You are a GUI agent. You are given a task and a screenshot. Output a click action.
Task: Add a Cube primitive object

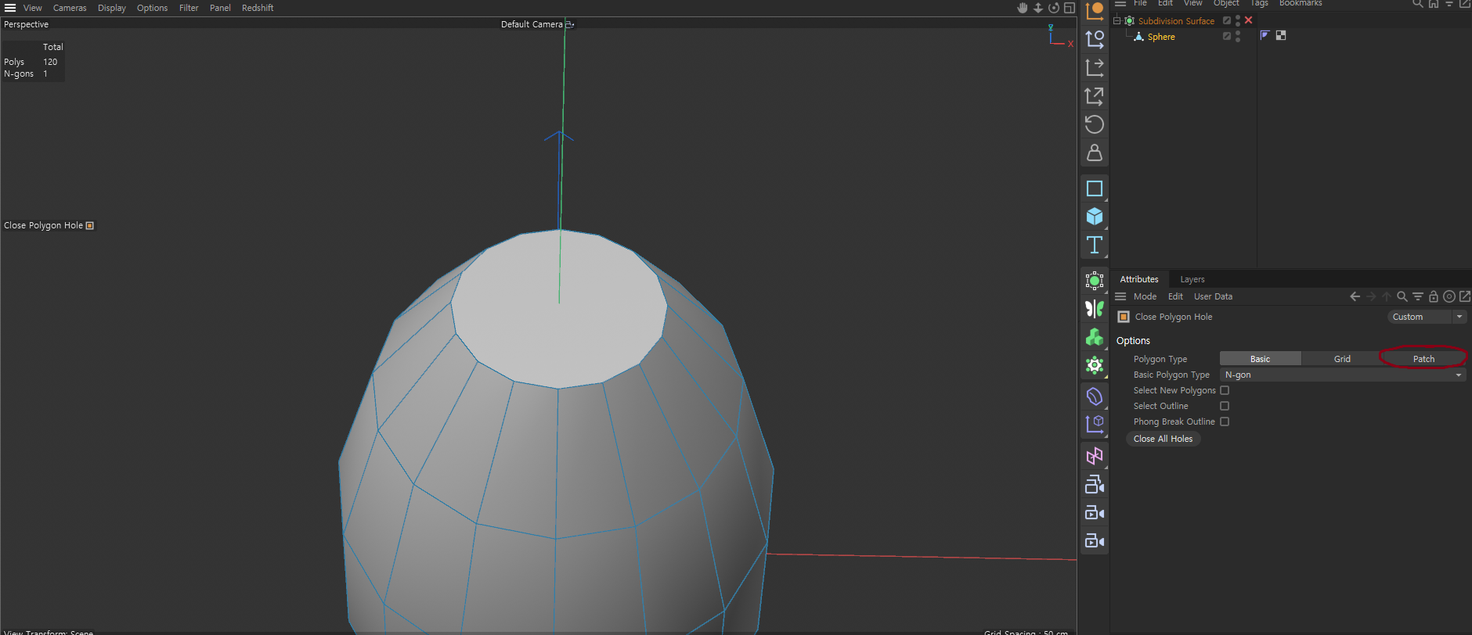click(1095, 217)
